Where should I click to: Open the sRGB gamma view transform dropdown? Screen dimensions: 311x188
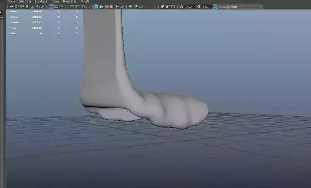tap(241, 7)
